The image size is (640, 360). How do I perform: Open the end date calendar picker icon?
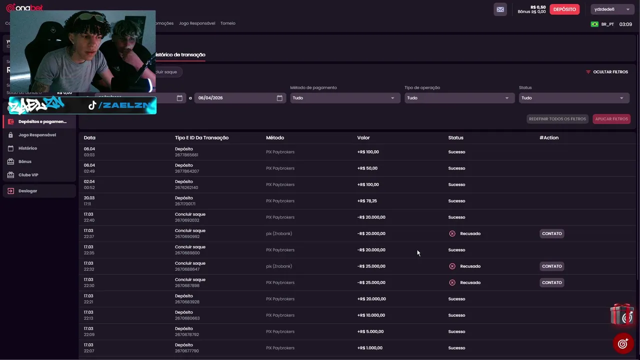pos(279,98)
